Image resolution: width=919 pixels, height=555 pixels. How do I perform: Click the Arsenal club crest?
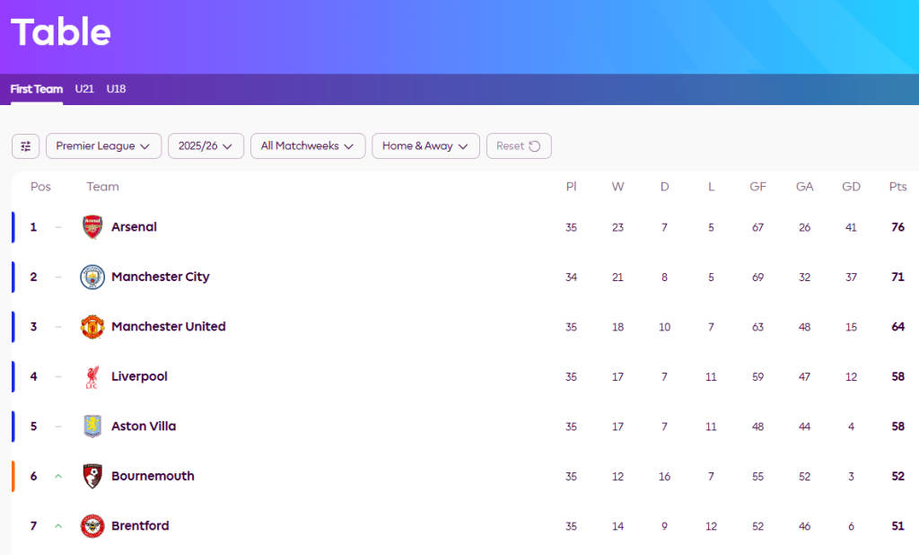[x=92, y=227]
